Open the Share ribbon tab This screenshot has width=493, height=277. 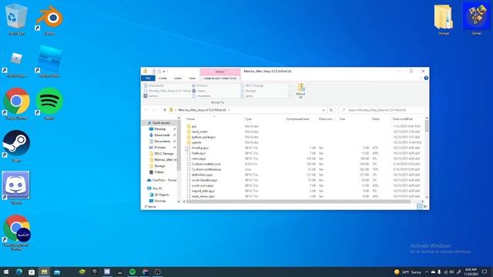point(178,78)
